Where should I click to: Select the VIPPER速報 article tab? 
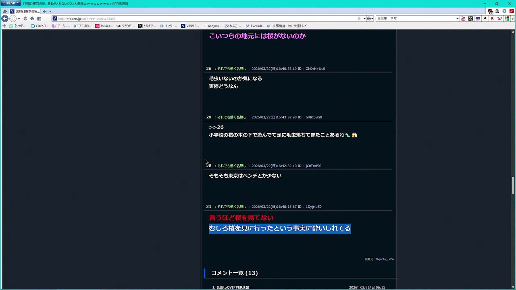click(25, 11)
